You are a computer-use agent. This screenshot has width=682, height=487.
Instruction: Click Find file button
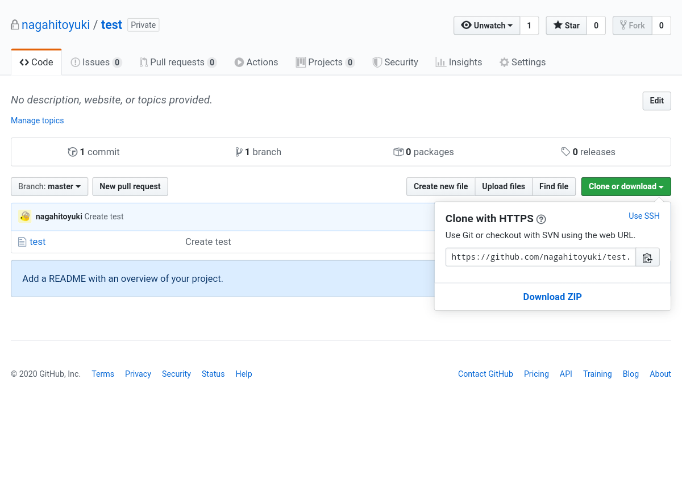point(554,186)
